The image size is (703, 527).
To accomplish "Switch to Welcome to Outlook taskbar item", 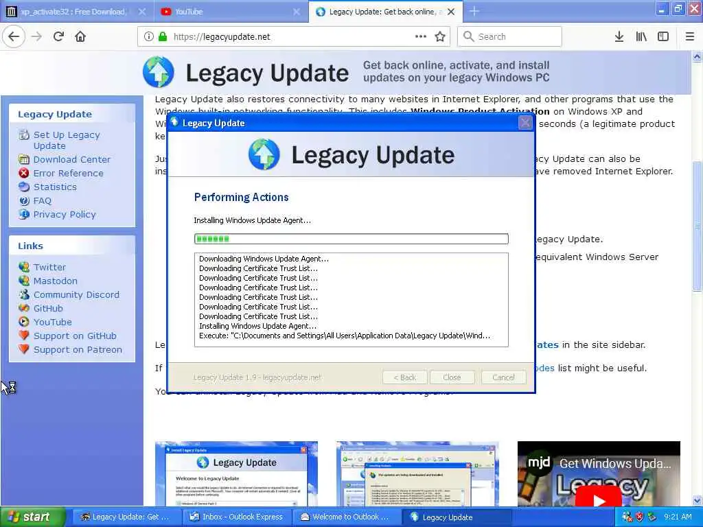I will coord(346,517).
